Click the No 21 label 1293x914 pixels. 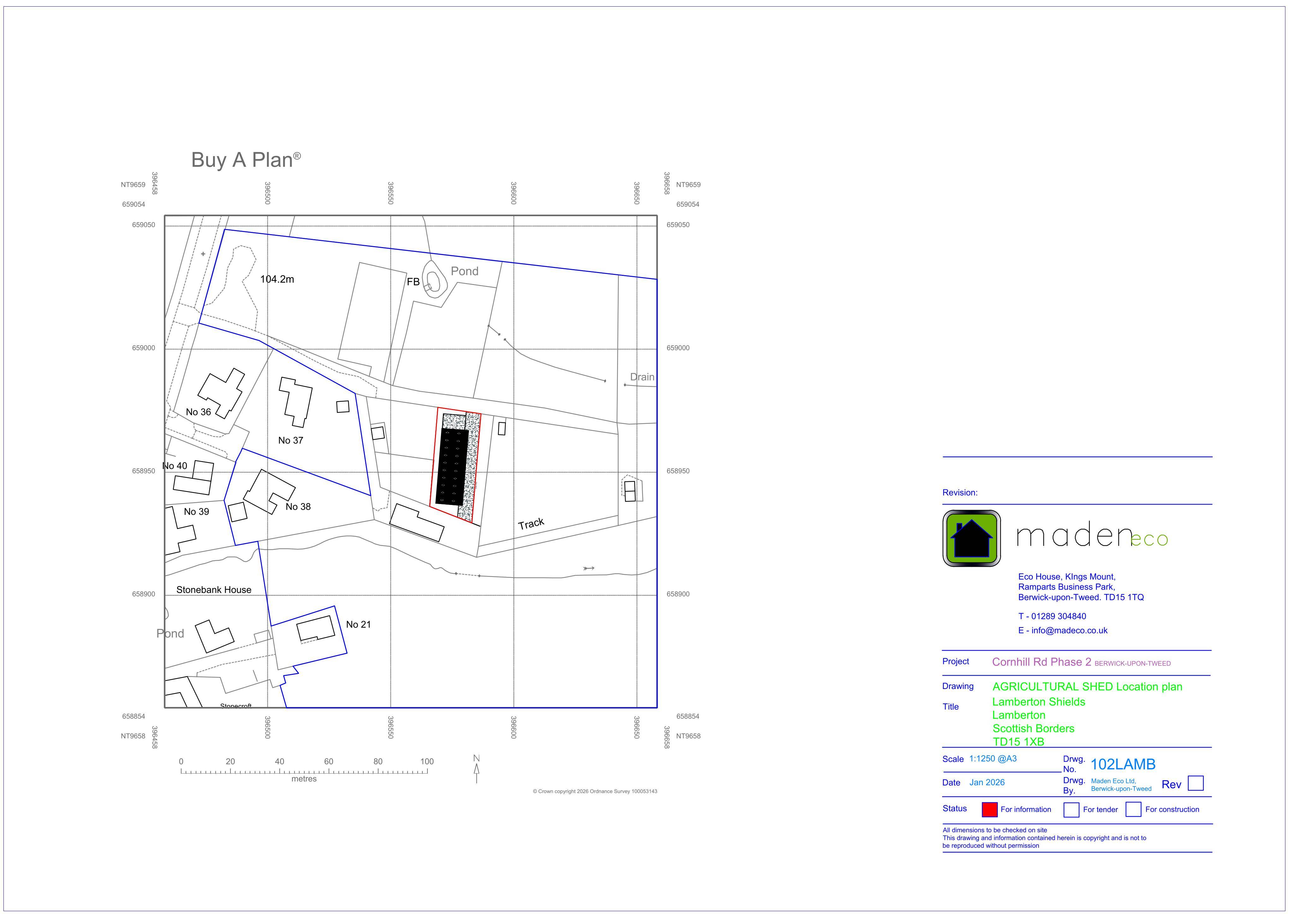click(358, 624)
